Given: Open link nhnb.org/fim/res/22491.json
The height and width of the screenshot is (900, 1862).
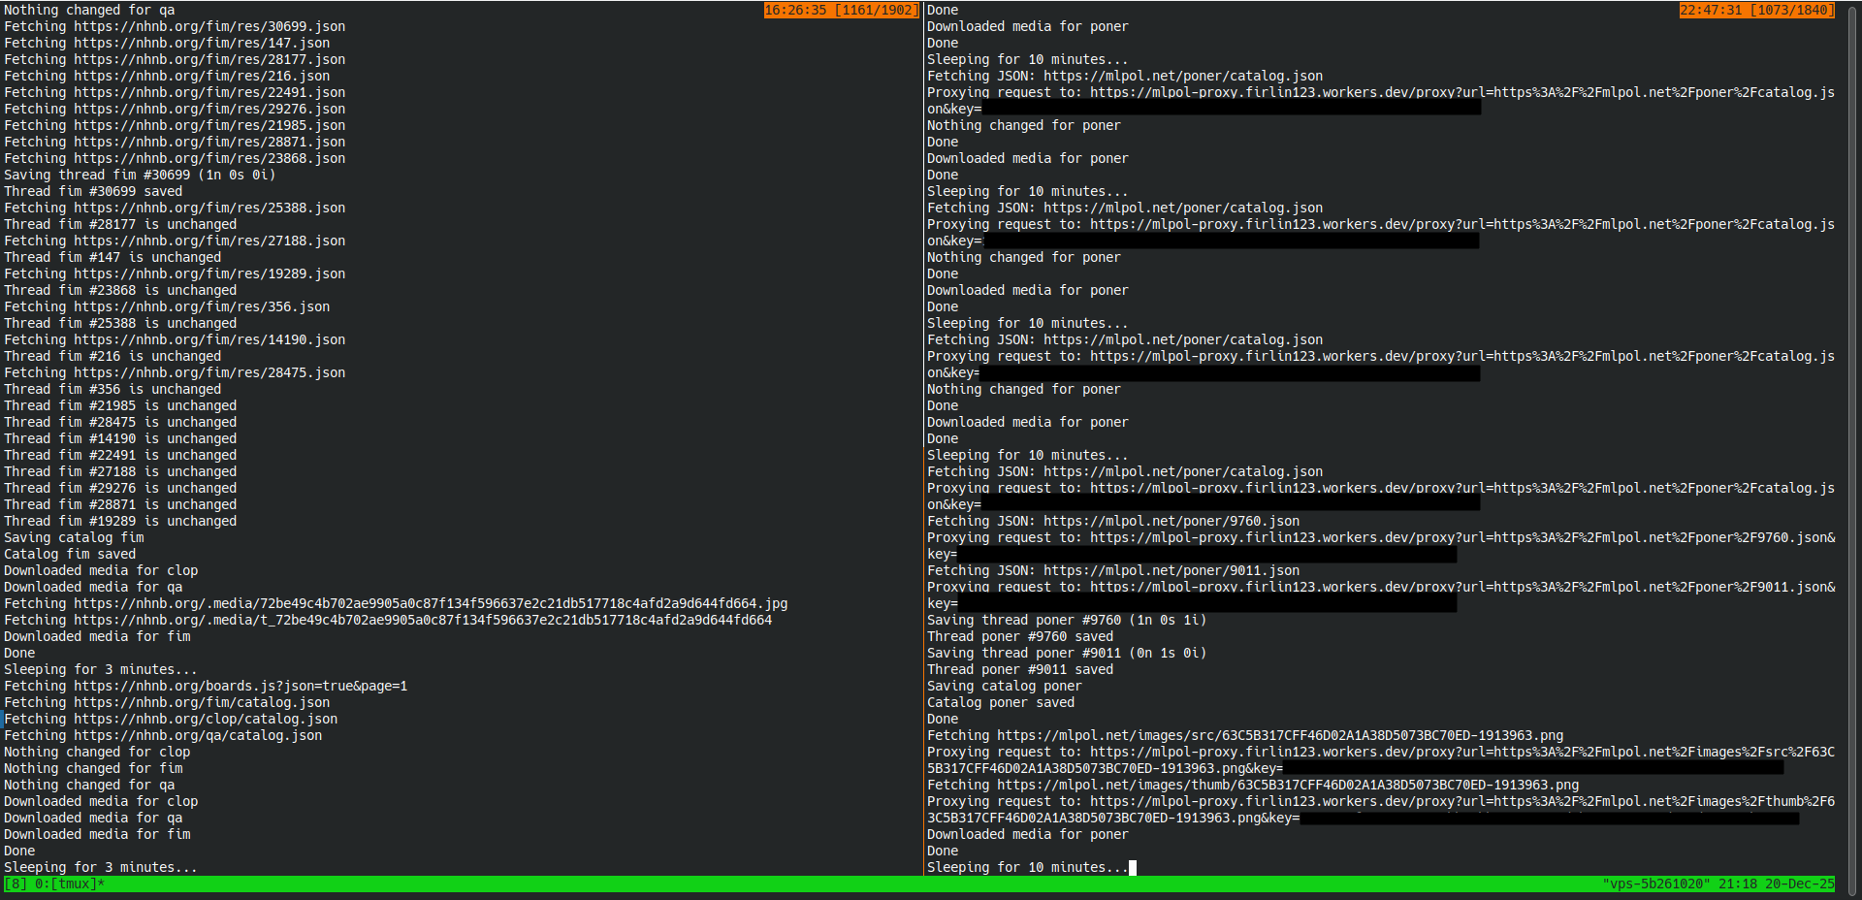Looking at the screenshot, I should point(209,92).
